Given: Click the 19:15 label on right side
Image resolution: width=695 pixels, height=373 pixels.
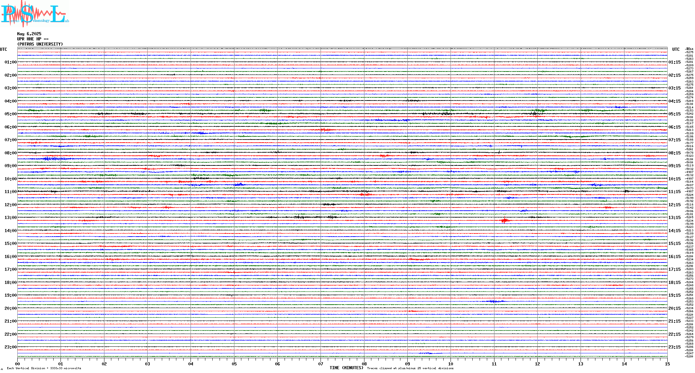Looking at the screenshot, I should click(x=675, y=295).
